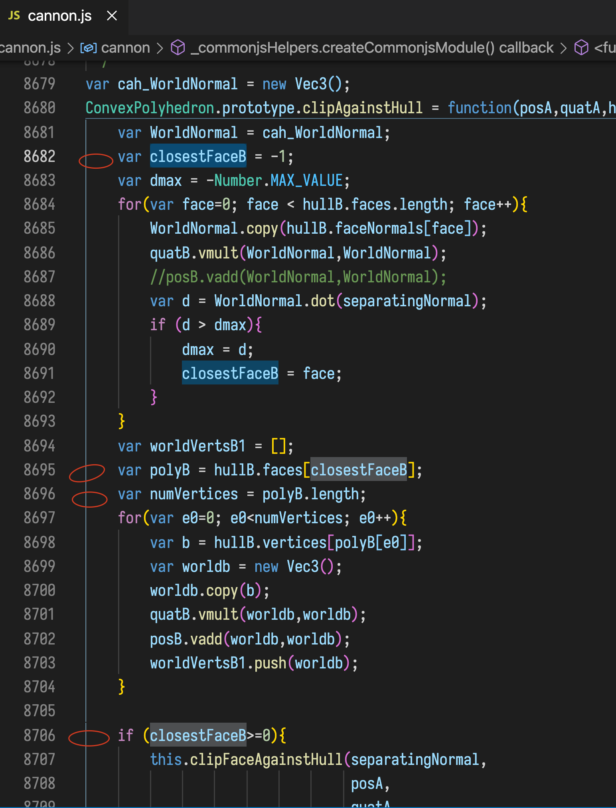Click closestFaceB condition on line 8706

pos(198,735)
